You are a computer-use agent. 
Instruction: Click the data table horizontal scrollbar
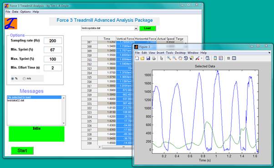115,147
